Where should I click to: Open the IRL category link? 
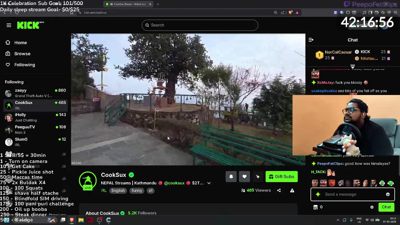pos(104,191)
